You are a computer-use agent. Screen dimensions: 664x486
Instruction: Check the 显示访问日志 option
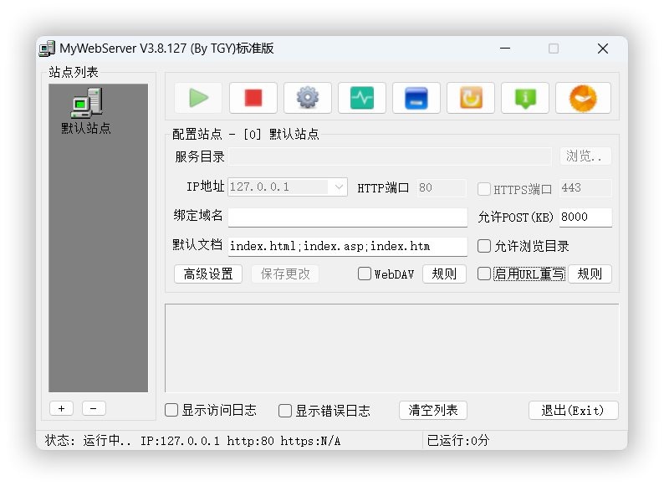[x=171, y=410]
